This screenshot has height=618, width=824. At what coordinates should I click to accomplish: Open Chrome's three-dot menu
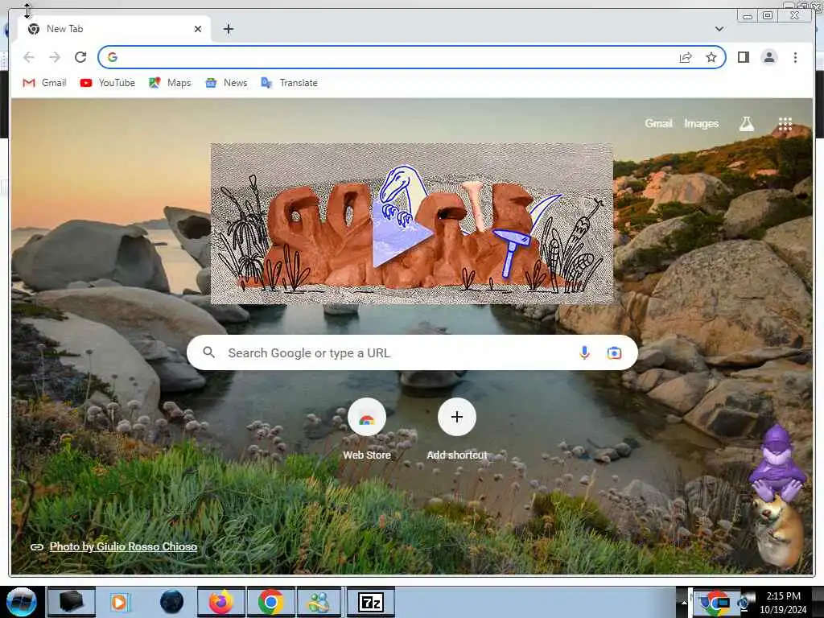[795, 57]
